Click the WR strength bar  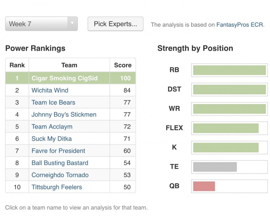pos(229,109)
